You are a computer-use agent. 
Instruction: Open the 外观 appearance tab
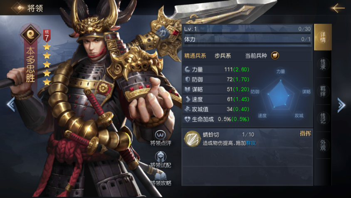pos(323,145)
